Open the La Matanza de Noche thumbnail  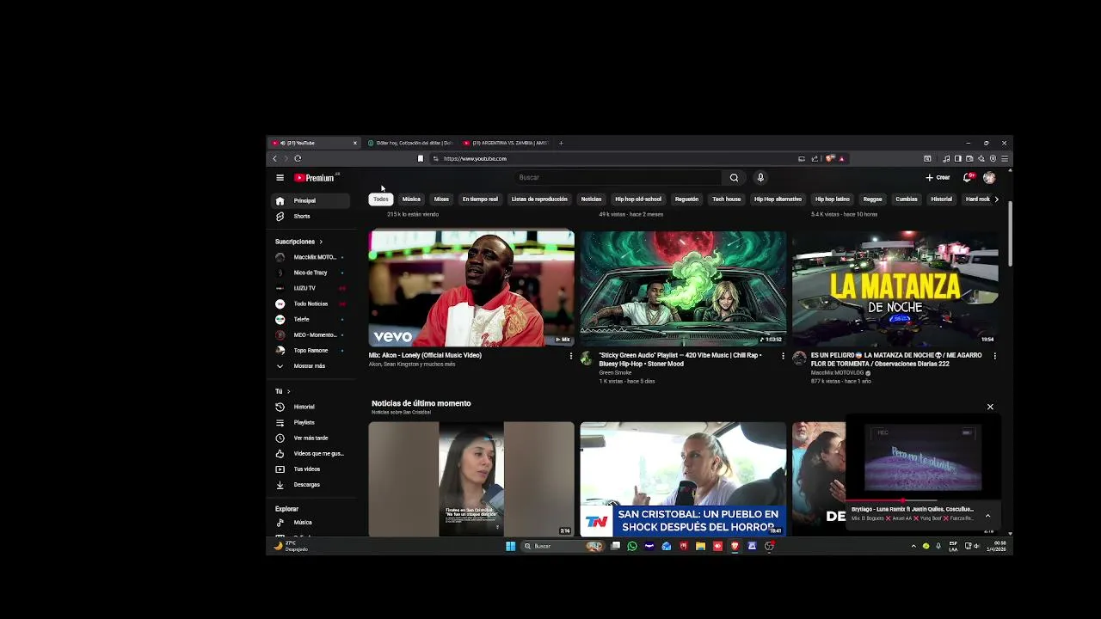pyautogui.click(x=895, y=288)
